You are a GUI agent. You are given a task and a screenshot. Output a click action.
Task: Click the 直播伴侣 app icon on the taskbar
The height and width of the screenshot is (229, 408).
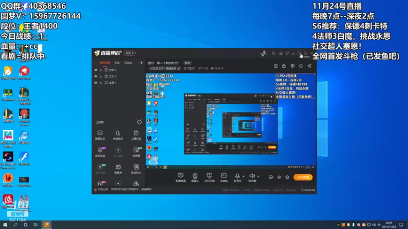coord(46,224)
